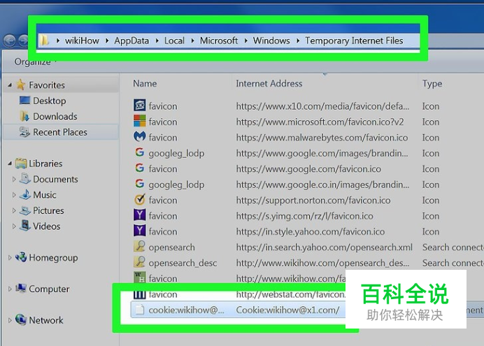
Task: Open dropdown arrow after wikiHow breadcrumb
Action: coord(107,41)
